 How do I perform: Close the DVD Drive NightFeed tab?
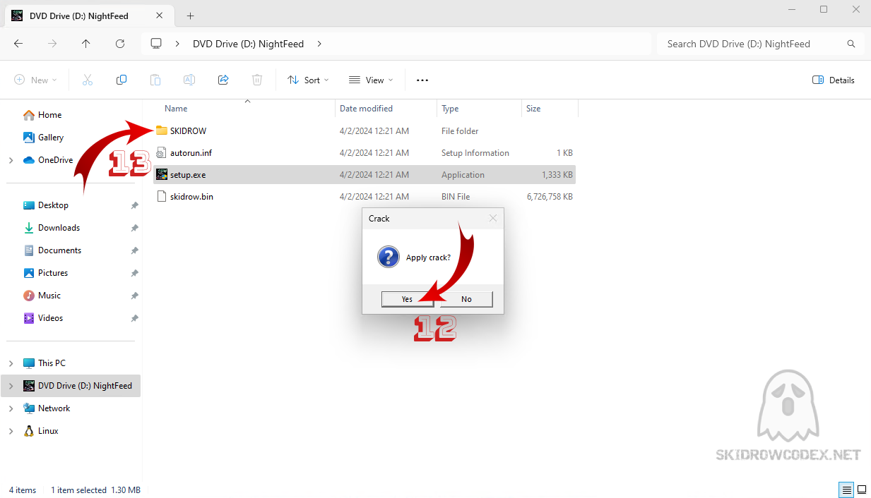[x=160, y=16]
